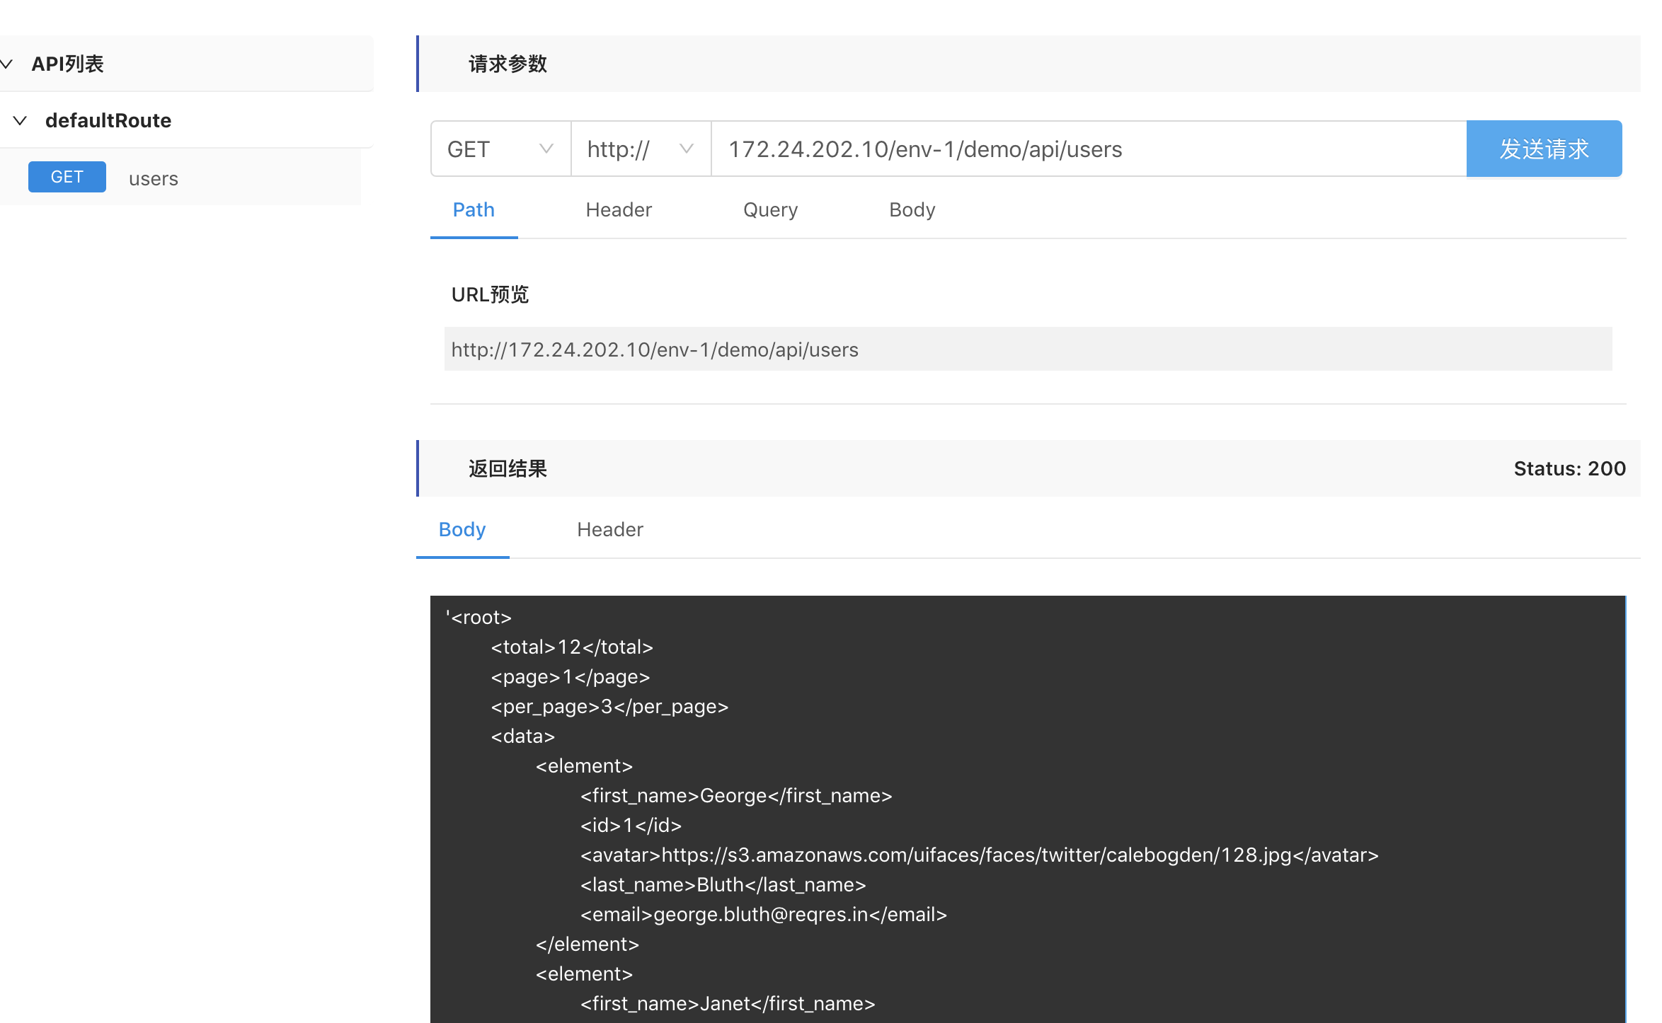This screenshot has width=1662, height=1023.
Task: Collapse the API列表 panel chevron
Action: (7, 64)
